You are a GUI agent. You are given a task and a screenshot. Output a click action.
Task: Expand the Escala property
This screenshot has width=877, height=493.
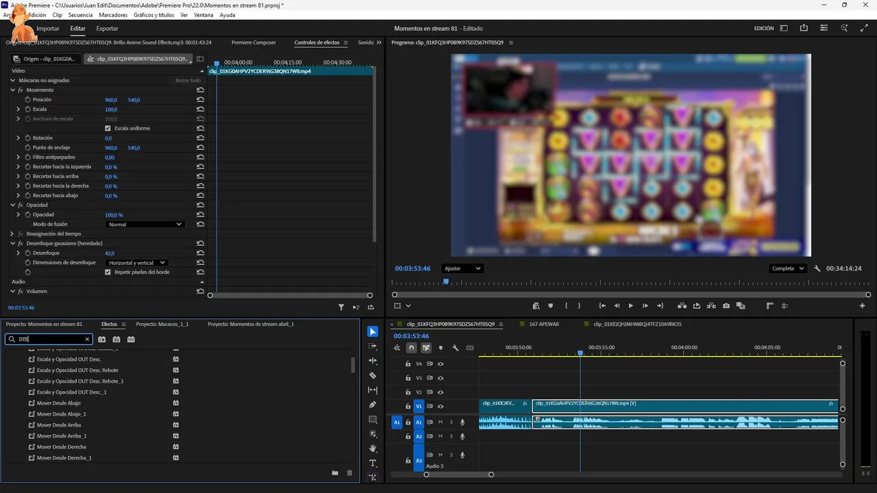[x=18, y=110]
